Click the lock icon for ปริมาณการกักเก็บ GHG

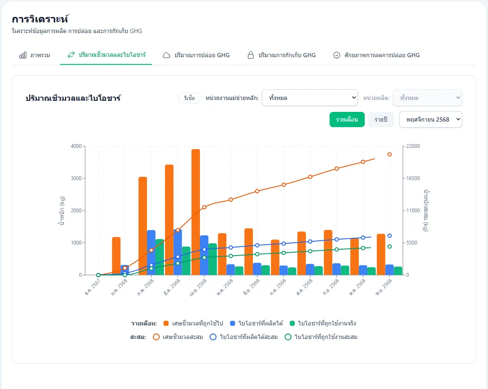click(250, 55)
